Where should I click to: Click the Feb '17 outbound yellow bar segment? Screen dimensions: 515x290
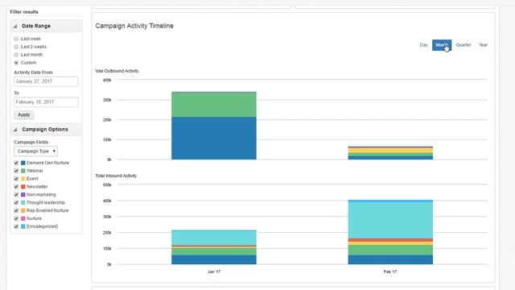pos(390,151)
